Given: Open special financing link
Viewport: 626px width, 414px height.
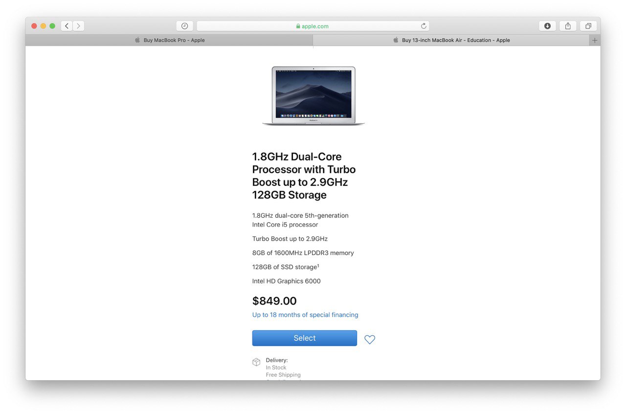Looking at the screenshot, I should (x=305, y=315).
